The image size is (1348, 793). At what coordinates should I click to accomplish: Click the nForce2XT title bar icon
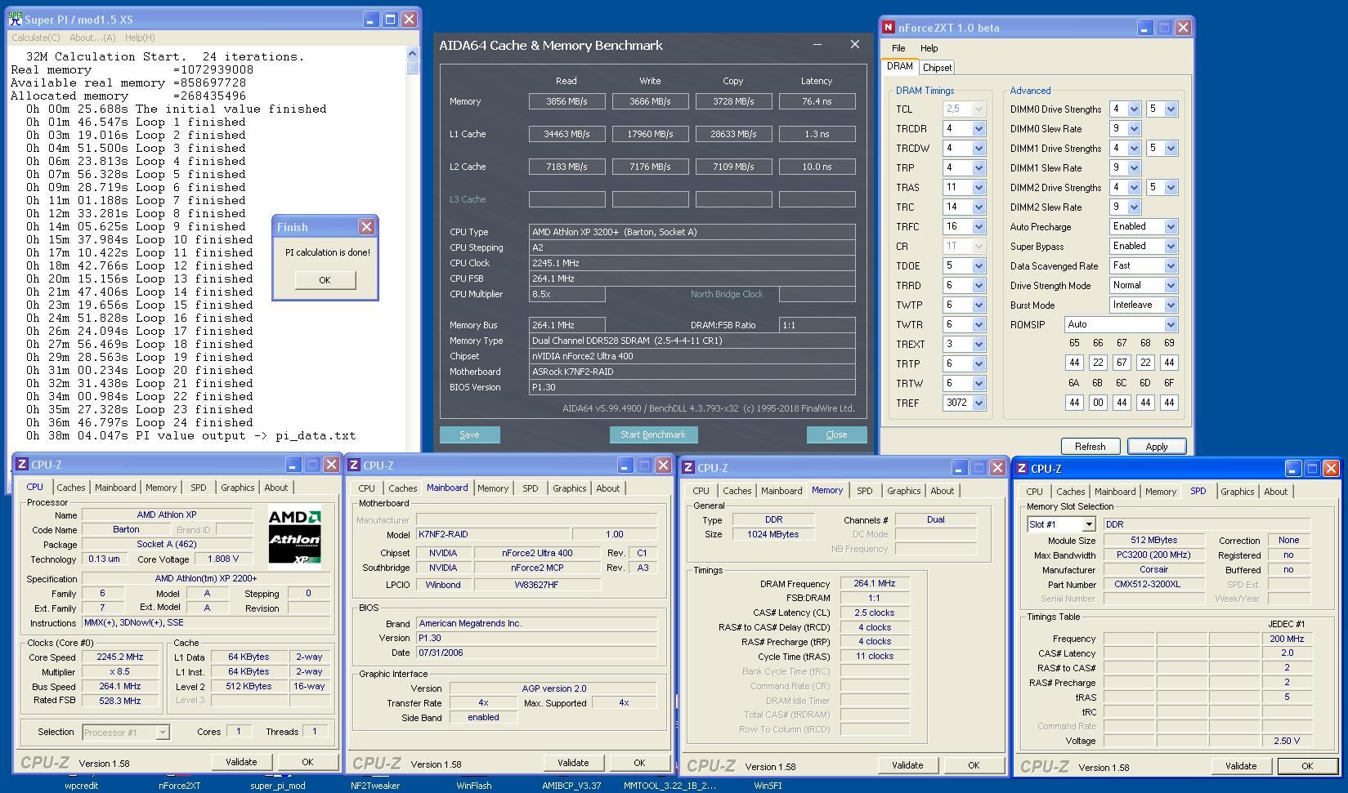pyautogui.click(x=889, y=27)
